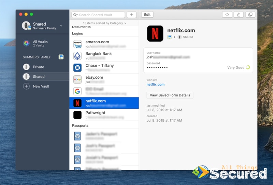Click first passport icon under Passports
273x185 pixels.
[77, 136]
